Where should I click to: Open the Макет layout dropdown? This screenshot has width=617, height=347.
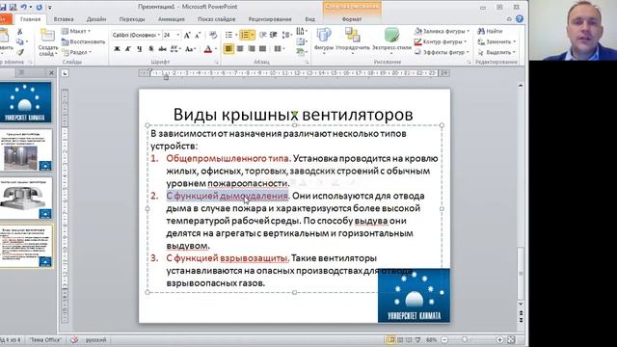[76, 31]
